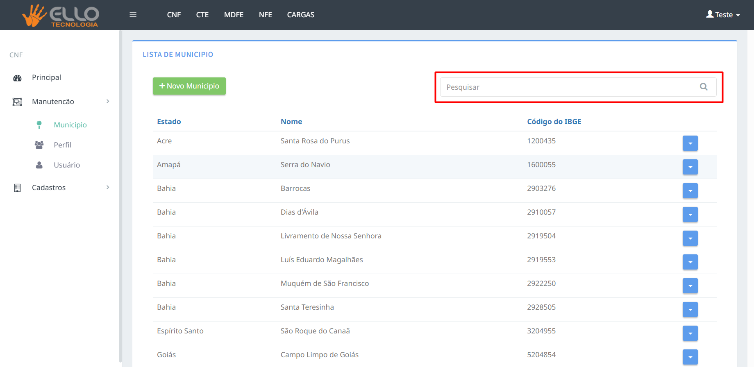Image resolution: width=754 pixels, height=367 pixels.
Task: Open the CARGAS top menu
Action: [300, 15]
